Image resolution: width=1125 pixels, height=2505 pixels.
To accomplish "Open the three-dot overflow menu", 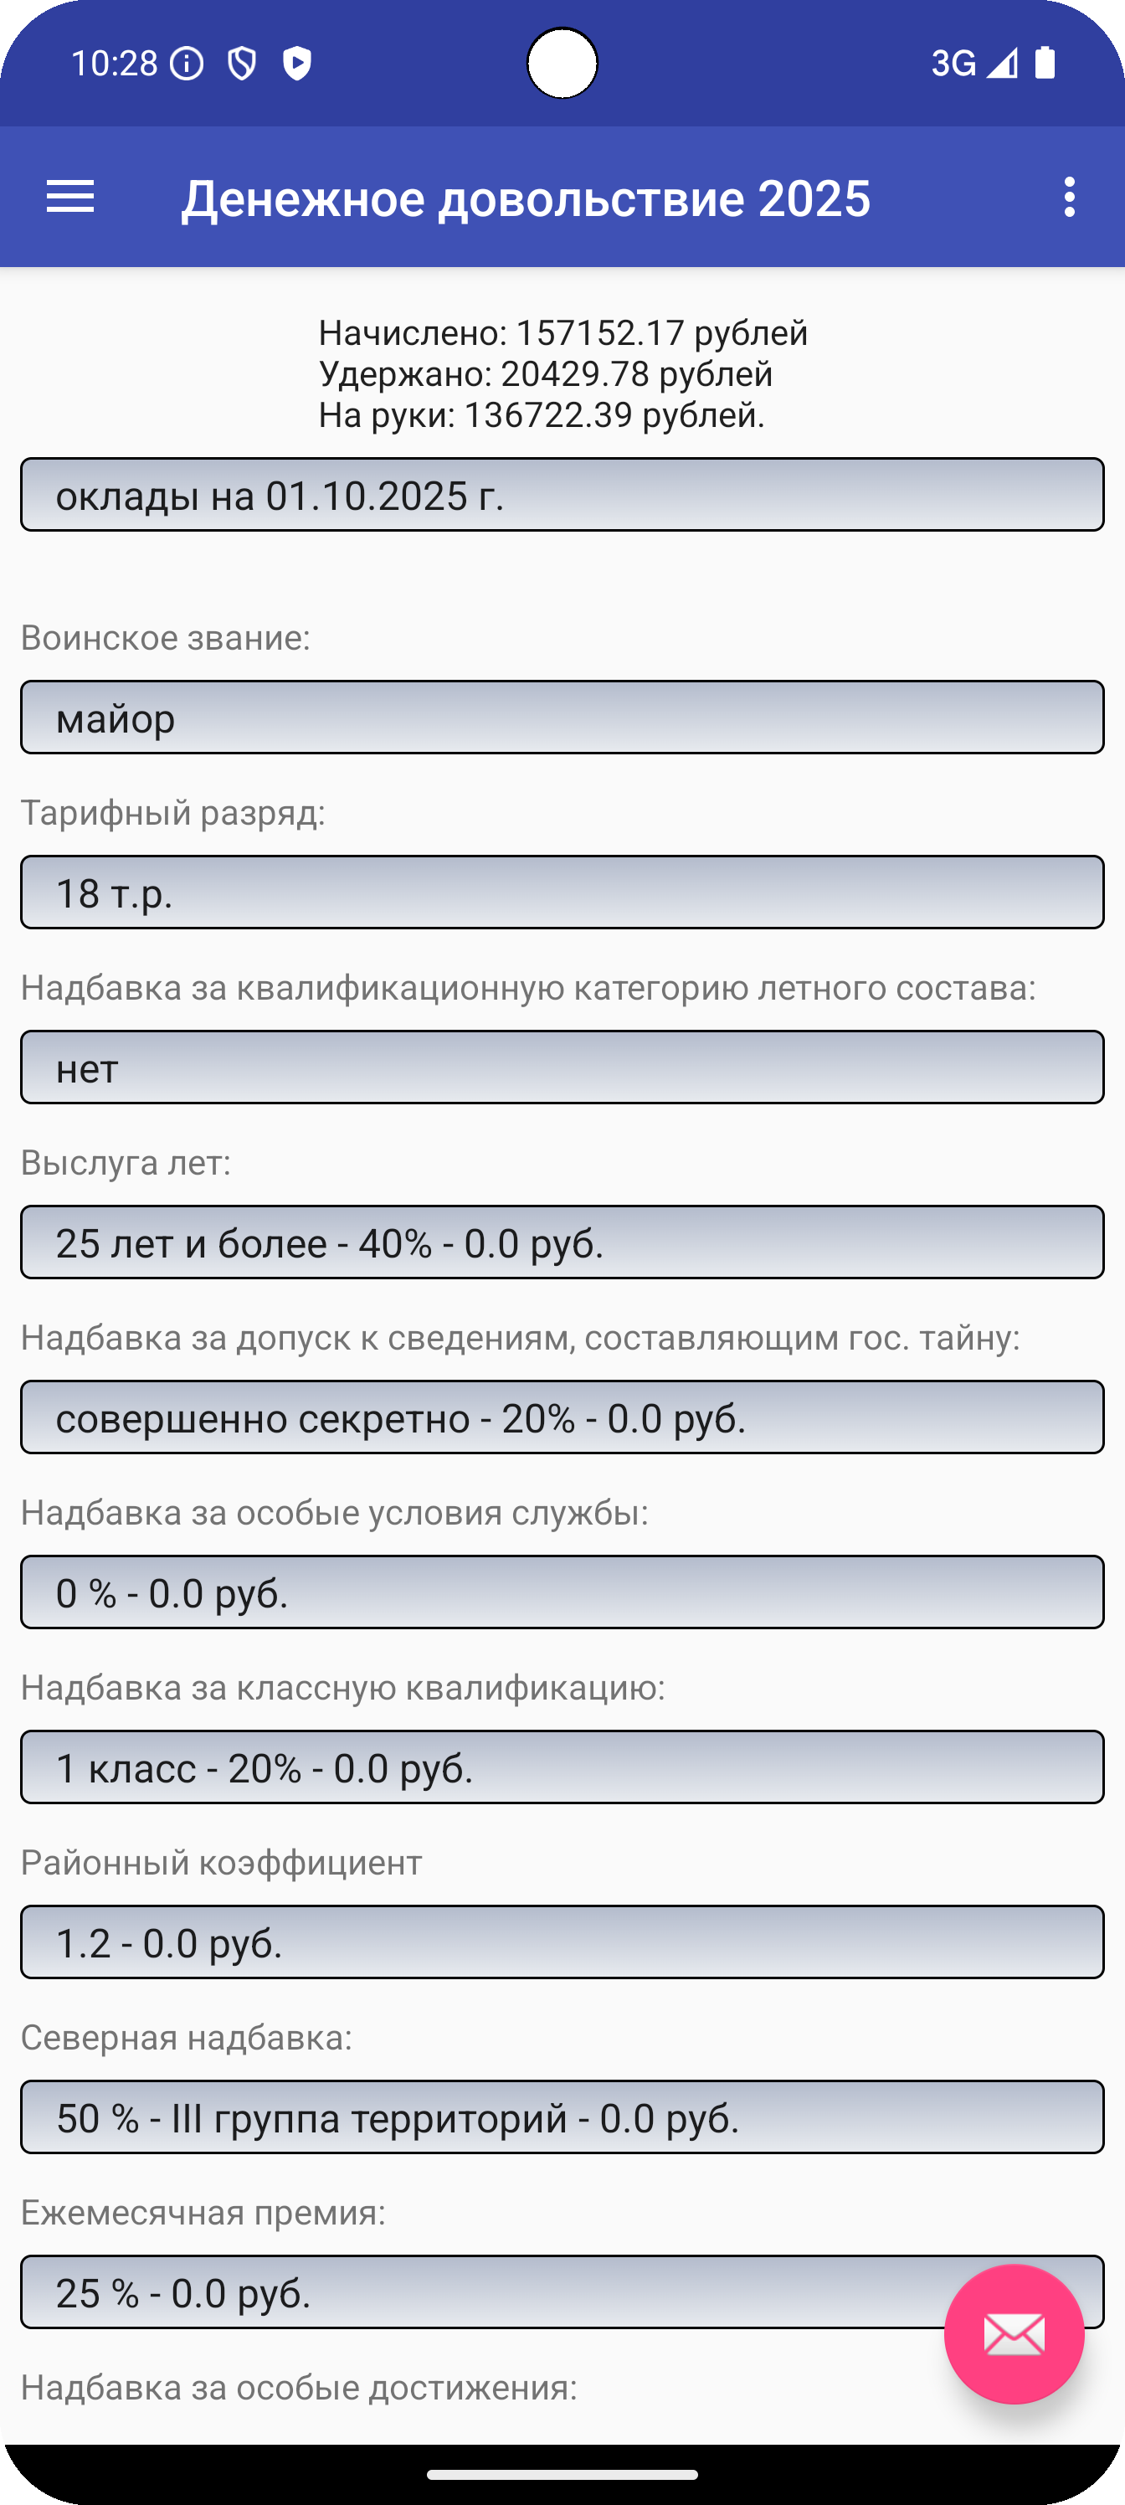I will coord(1070,198).
